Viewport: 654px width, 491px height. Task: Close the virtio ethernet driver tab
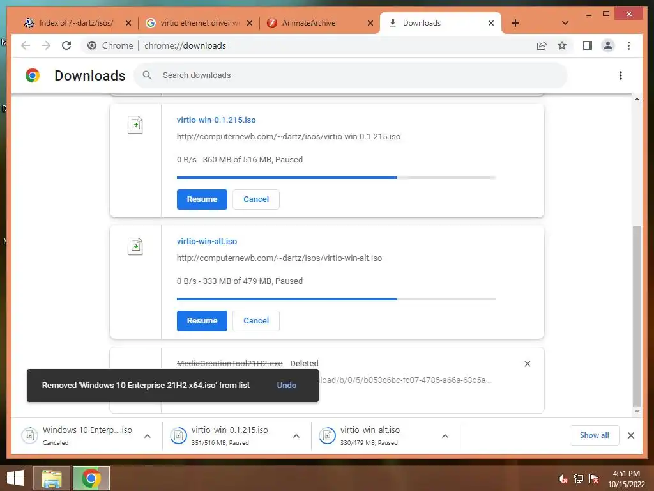click(250, 23)
